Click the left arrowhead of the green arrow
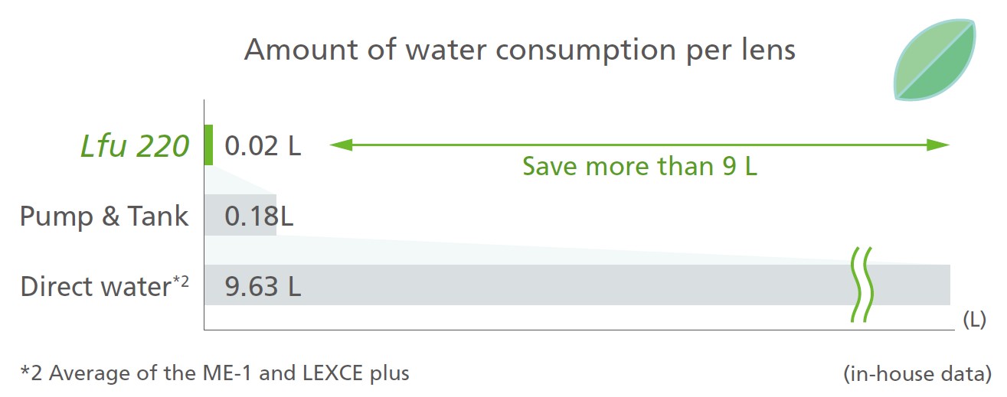Screen dimensions: 1007x397 point(341,145)
